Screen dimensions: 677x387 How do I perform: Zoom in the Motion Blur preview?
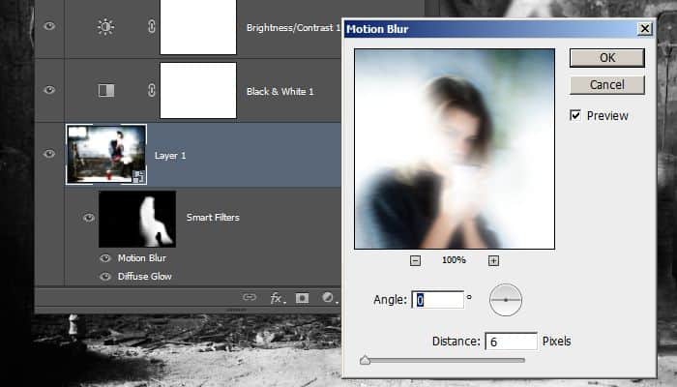click(x=493, y=260)
